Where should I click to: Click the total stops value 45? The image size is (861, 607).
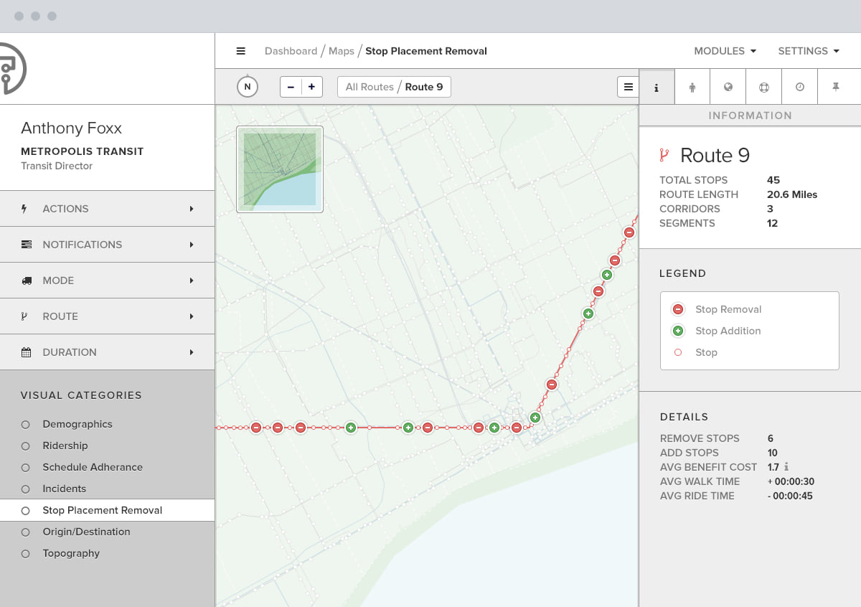click(773, 180)
